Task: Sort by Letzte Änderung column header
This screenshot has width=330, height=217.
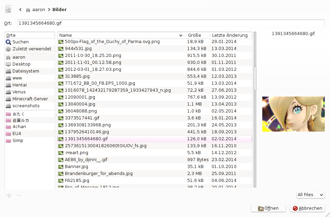Action: (231, 35)
